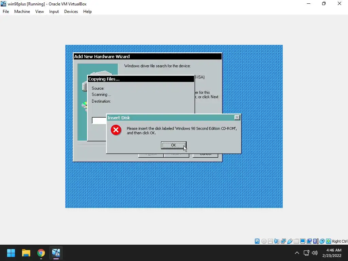Click the CPU virtualization status icon
348x261 pixels.
316,241
